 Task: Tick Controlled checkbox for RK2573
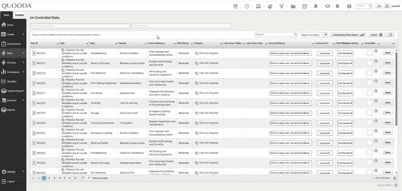coord(369,53)
